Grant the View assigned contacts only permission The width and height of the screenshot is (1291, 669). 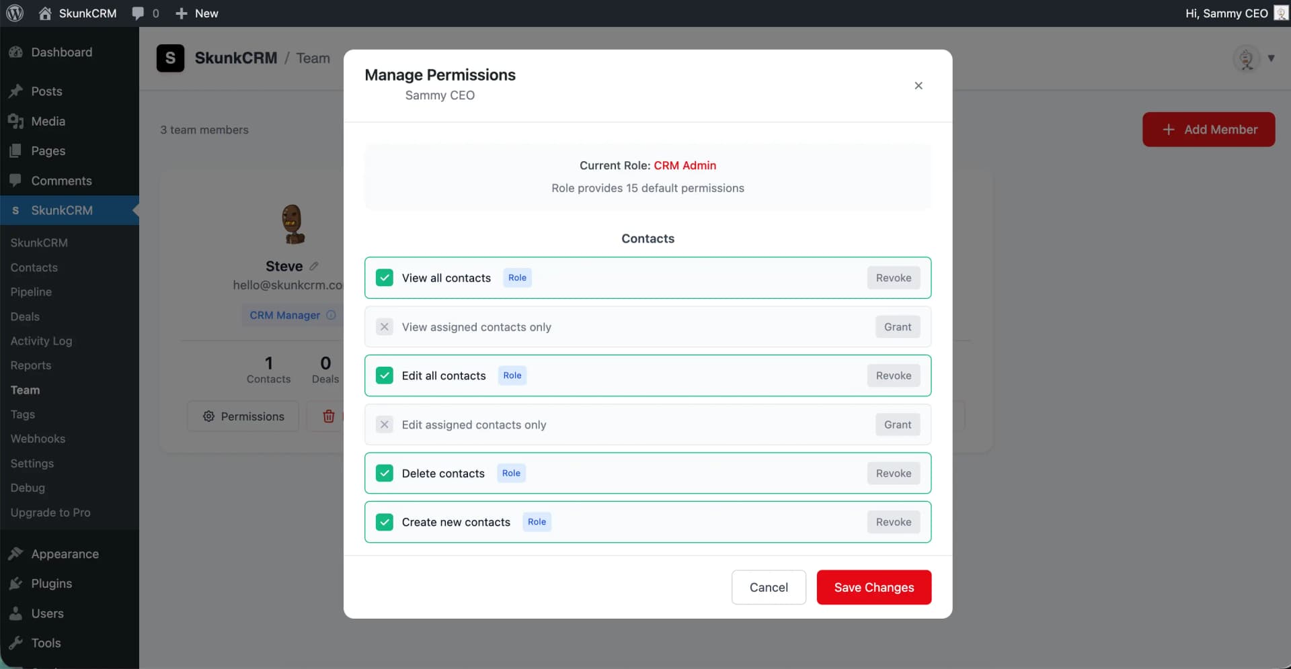click(897, 326)
